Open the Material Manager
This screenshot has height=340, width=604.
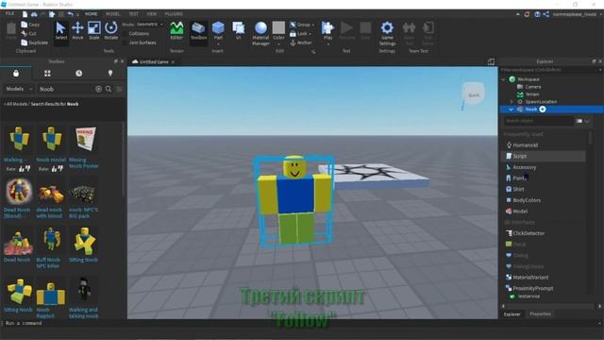(x=260, y=33)
